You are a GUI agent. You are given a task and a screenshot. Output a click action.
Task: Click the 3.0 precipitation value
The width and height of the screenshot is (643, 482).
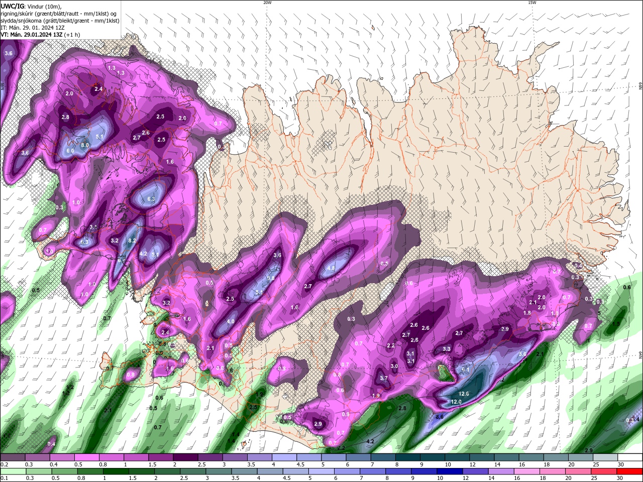tap(394, 367)
